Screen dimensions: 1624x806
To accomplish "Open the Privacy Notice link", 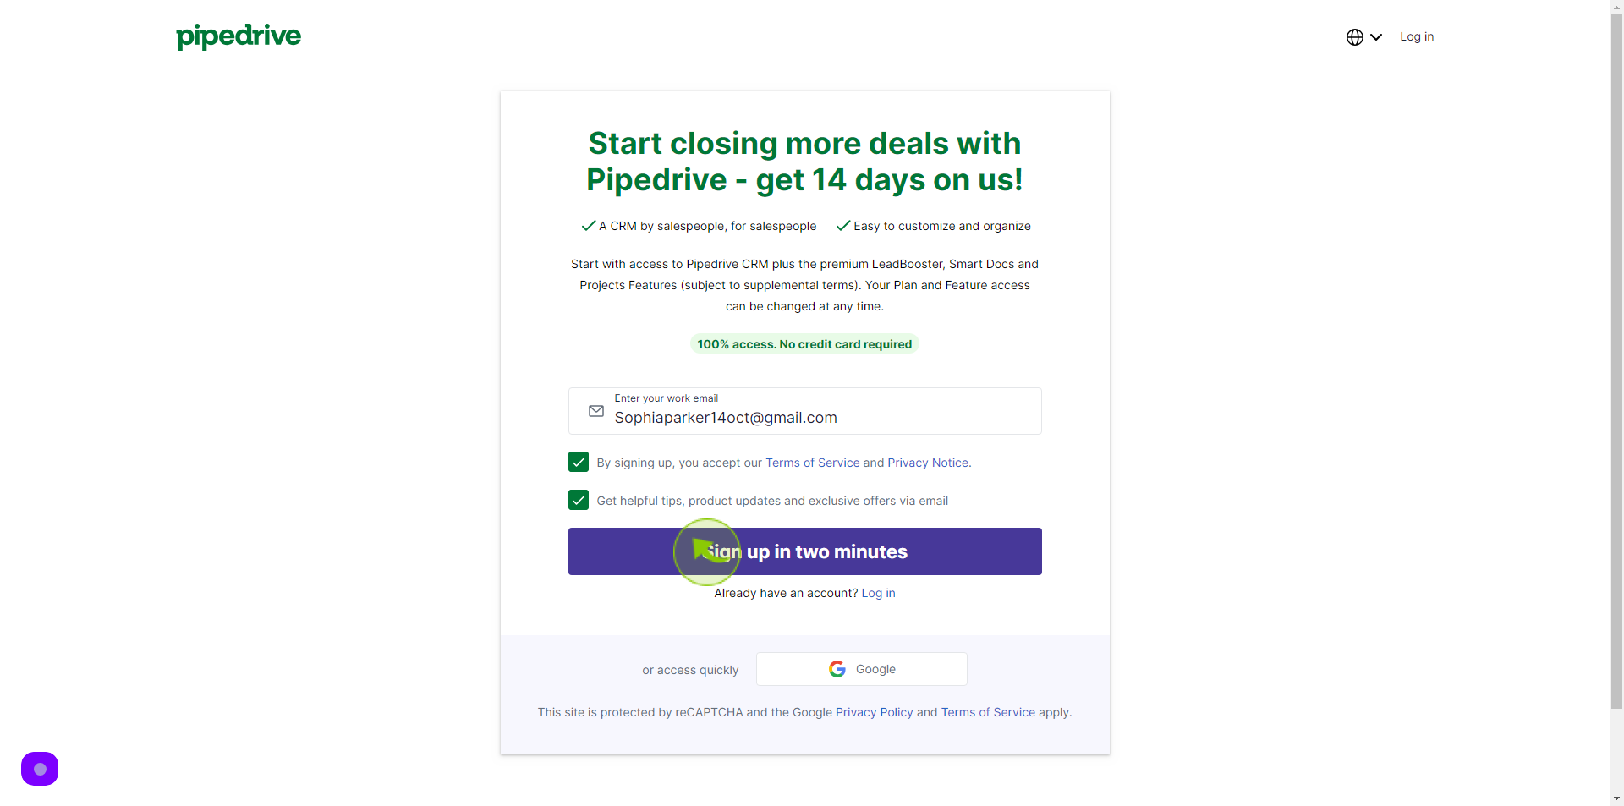I will pyautogui.click(x=928, y=463).
